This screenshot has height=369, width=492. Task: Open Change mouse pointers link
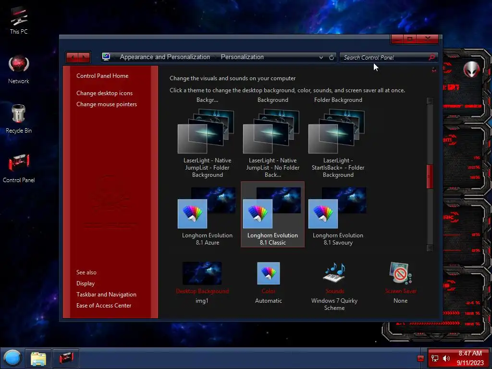tap(107, 104)
